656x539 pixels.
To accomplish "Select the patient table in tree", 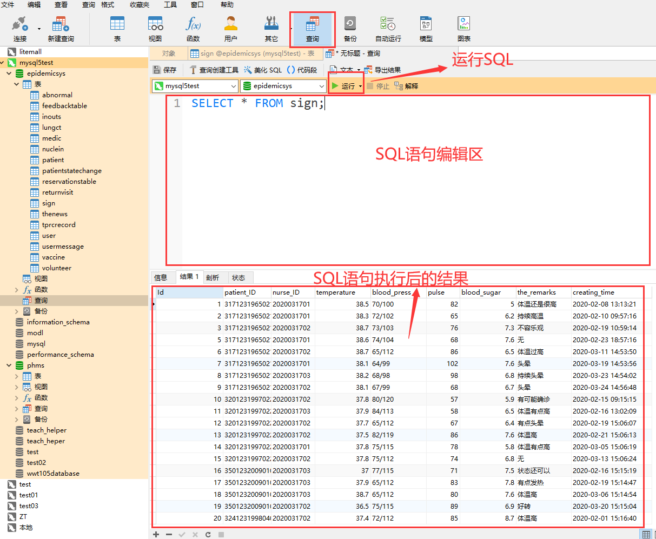I will [x=53, y=160].
